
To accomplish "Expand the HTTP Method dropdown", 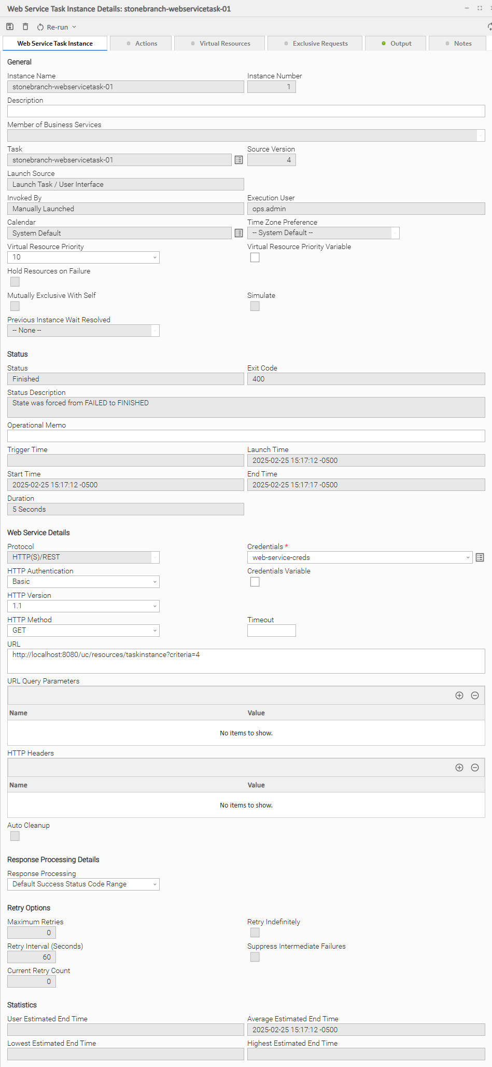I will coord(83,631).
